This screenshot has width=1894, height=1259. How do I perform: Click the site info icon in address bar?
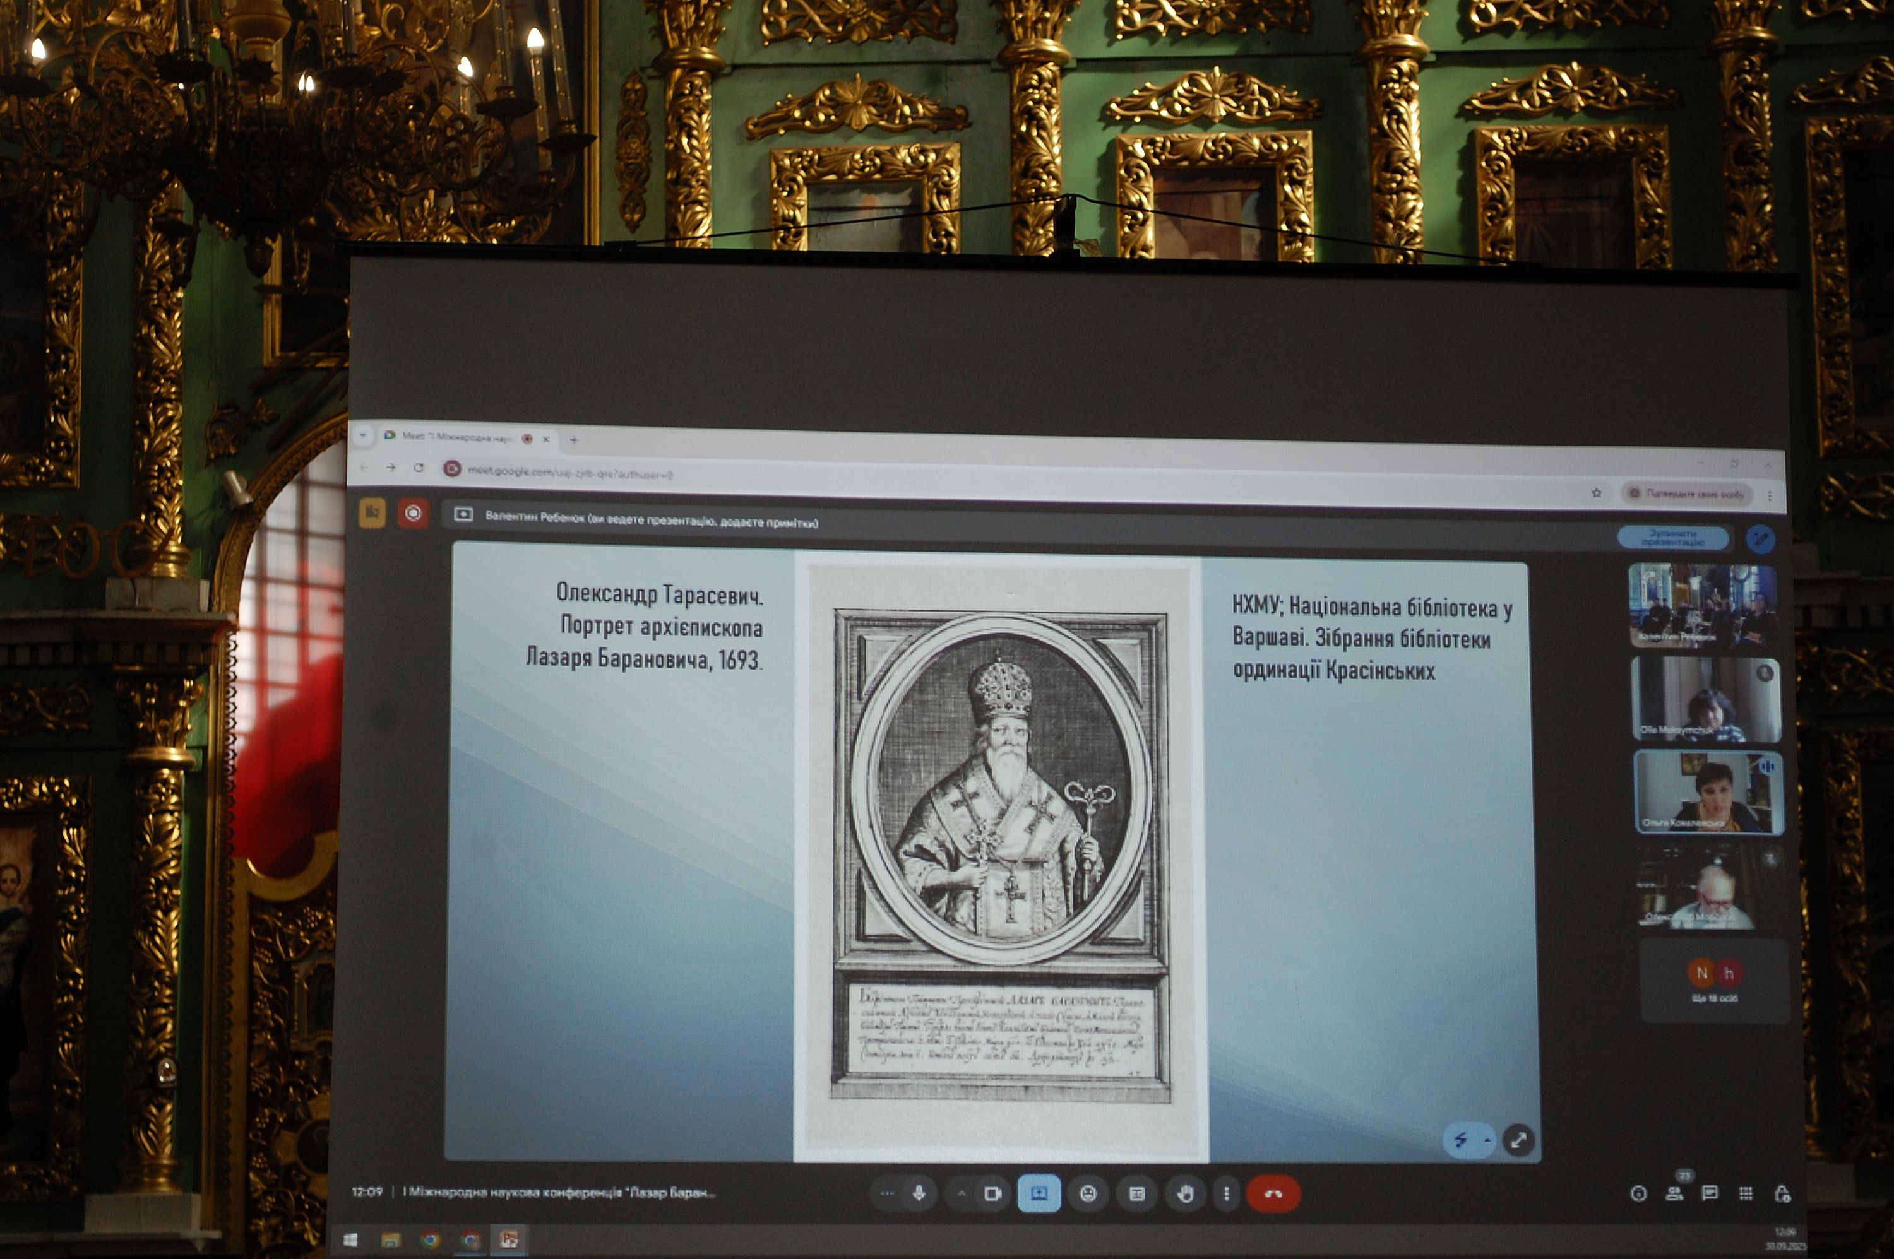pos(452,469)
